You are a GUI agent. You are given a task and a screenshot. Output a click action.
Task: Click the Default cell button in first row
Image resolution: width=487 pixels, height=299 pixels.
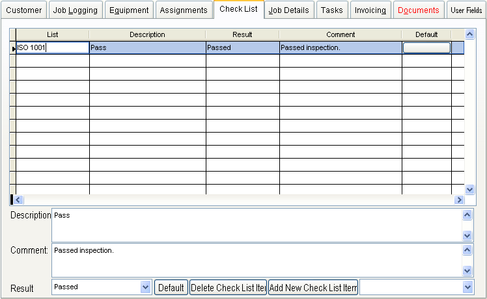coord(426,47)
